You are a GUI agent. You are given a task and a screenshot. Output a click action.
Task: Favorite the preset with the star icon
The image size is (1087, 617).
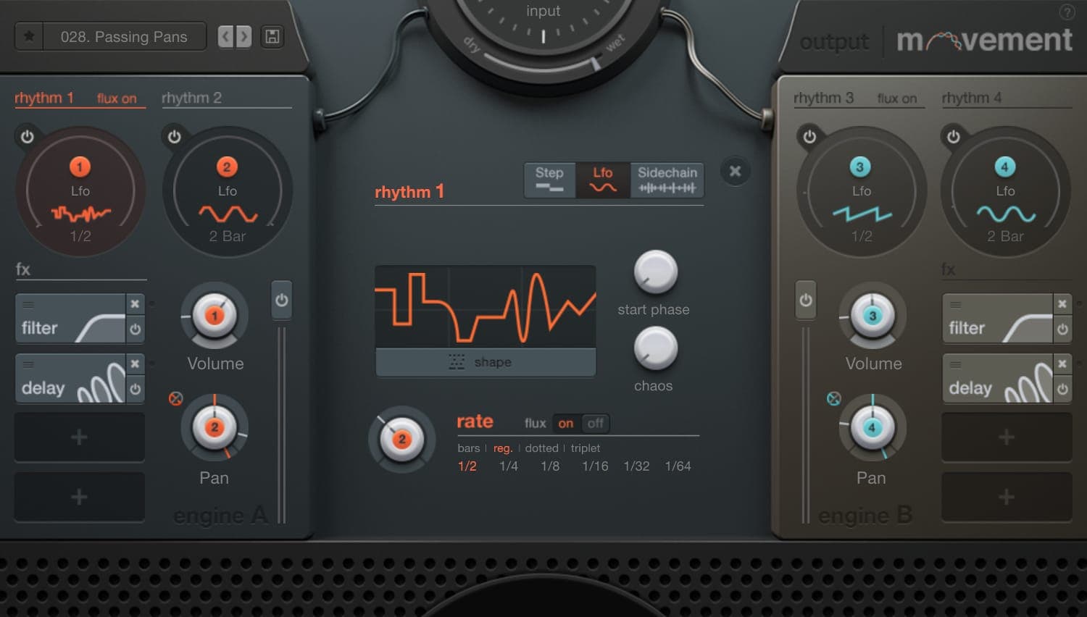click(29, 36)
